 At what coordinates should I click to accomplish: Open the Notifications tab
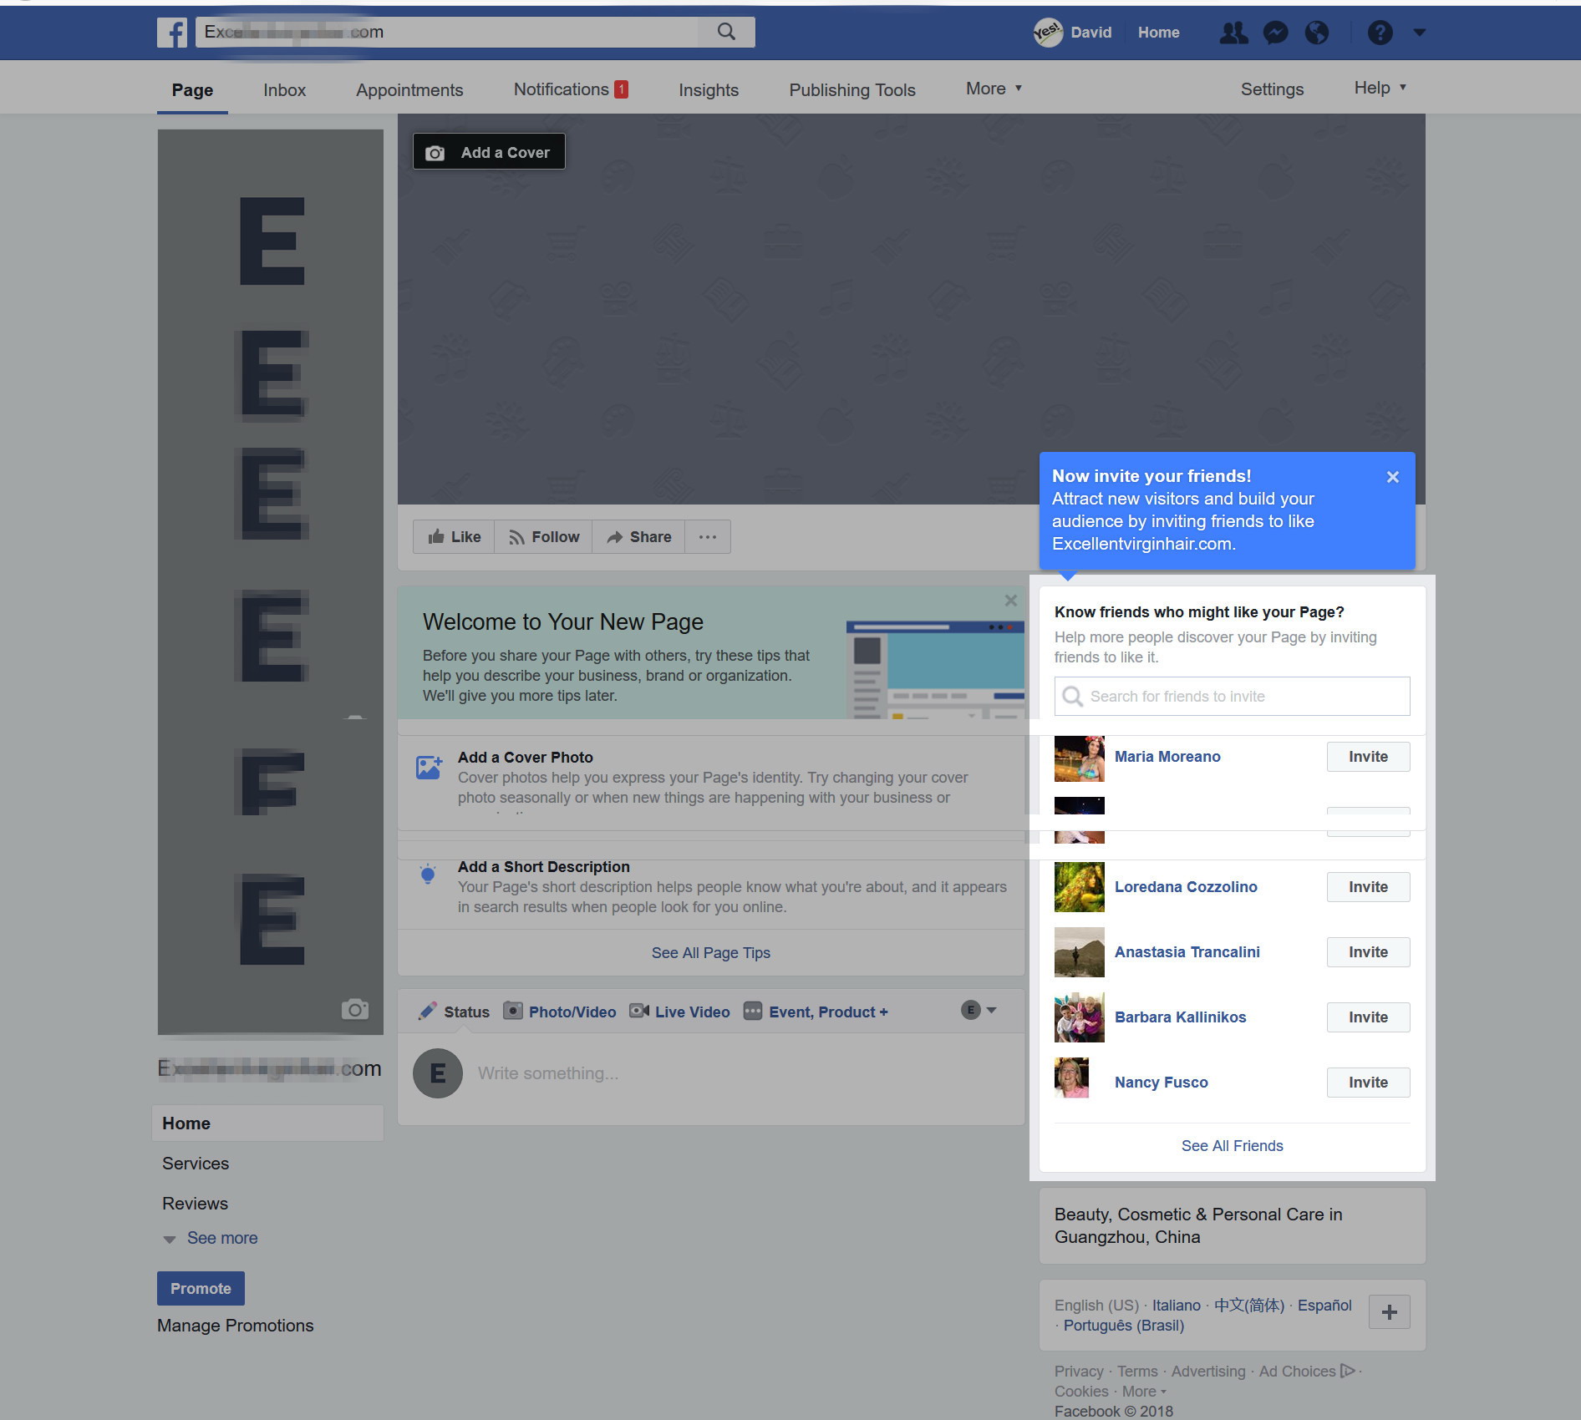(x=571, y=89)
